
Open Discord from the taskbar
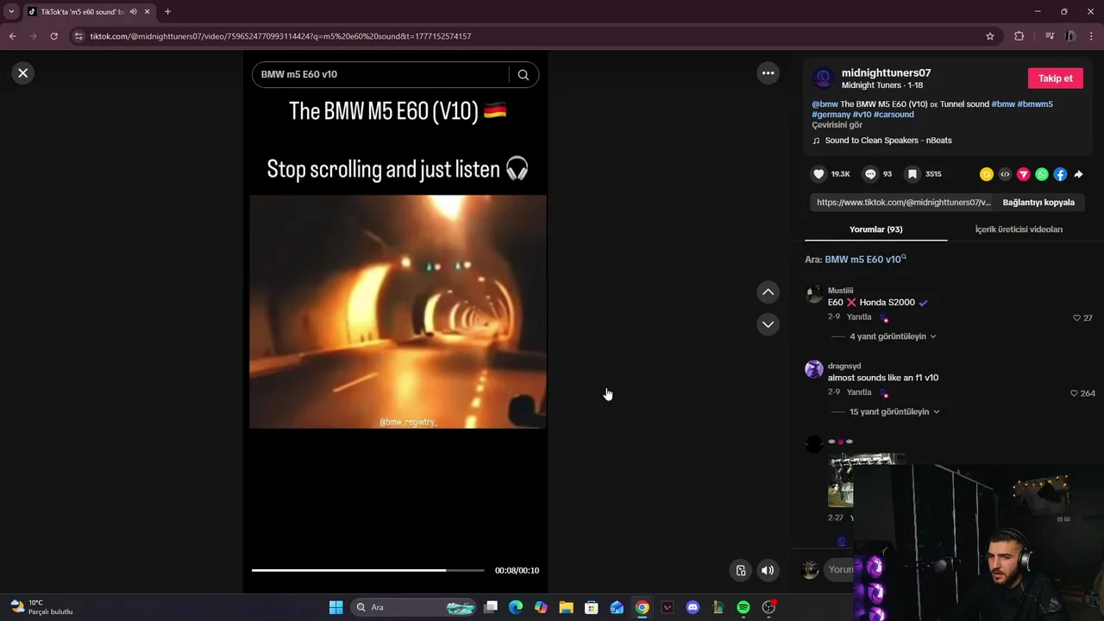(693, 607)
